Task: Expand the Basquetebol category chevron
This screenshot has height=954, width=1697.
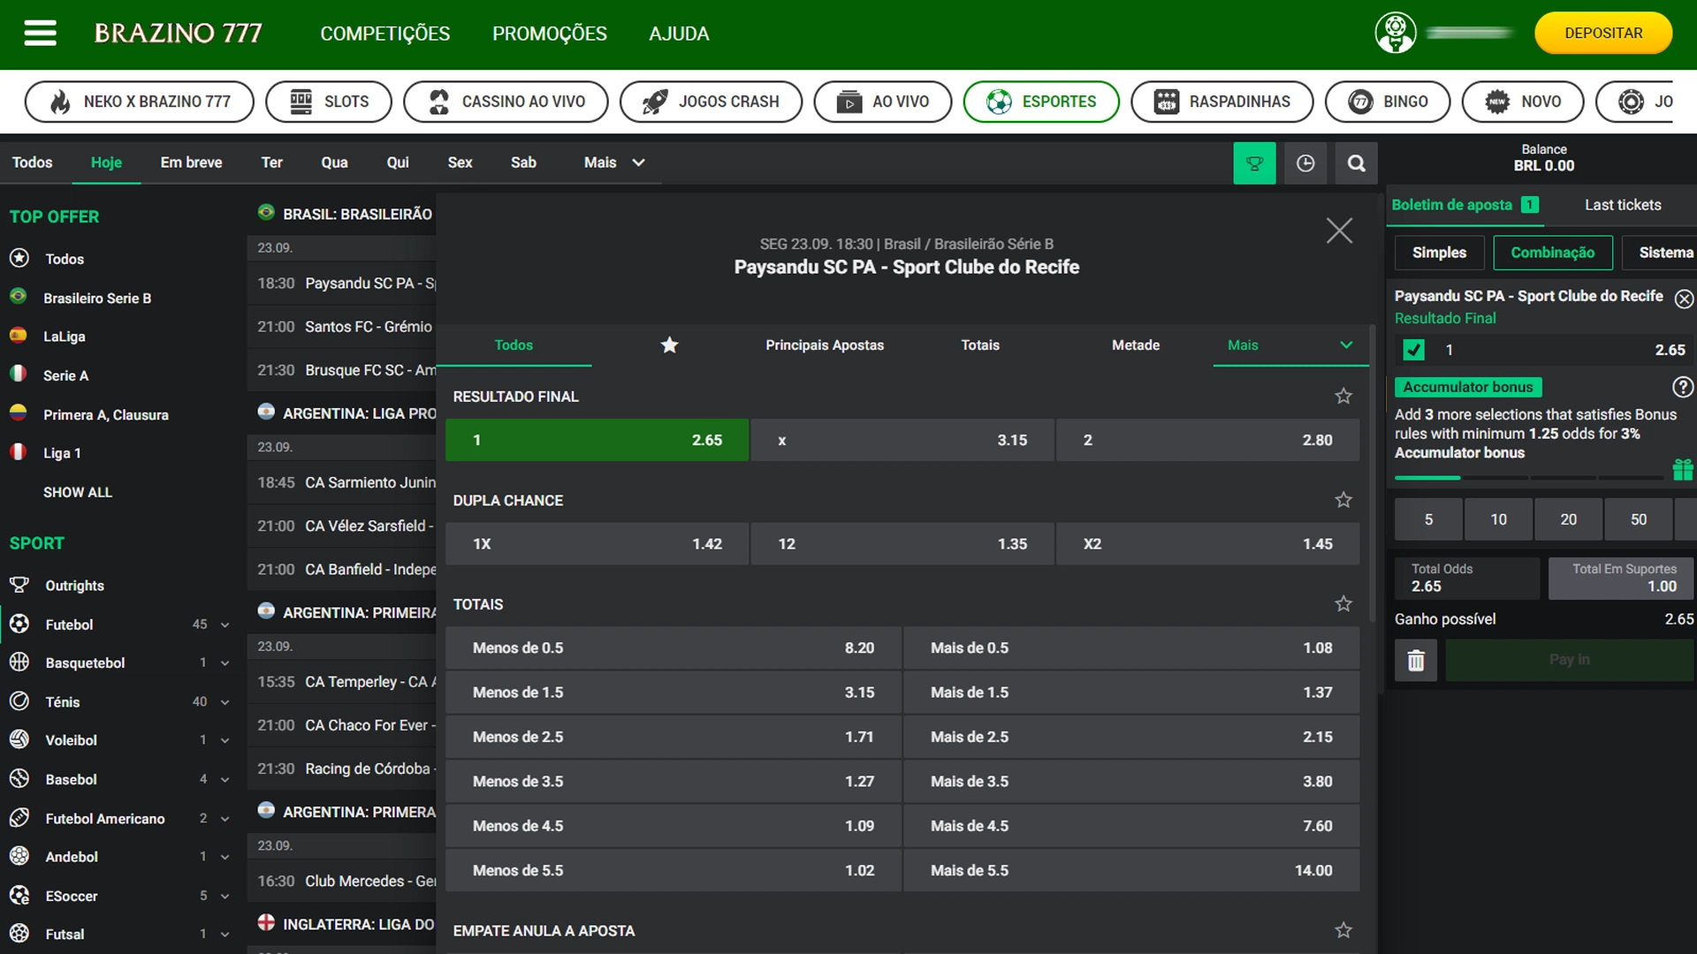Action: 224,663
